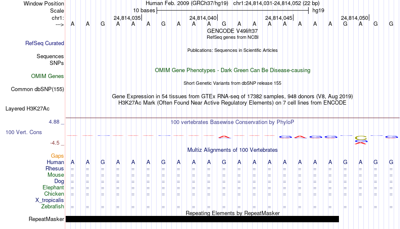Open the 100 Vert. Cons track label

pos(24,132)
